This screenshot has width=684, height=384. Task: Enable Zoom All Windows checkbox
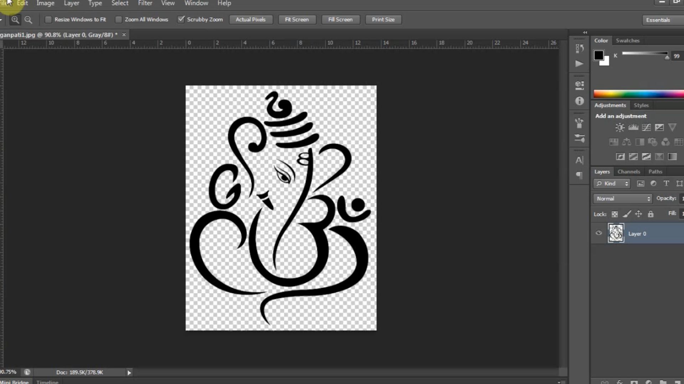coord(119,20)
